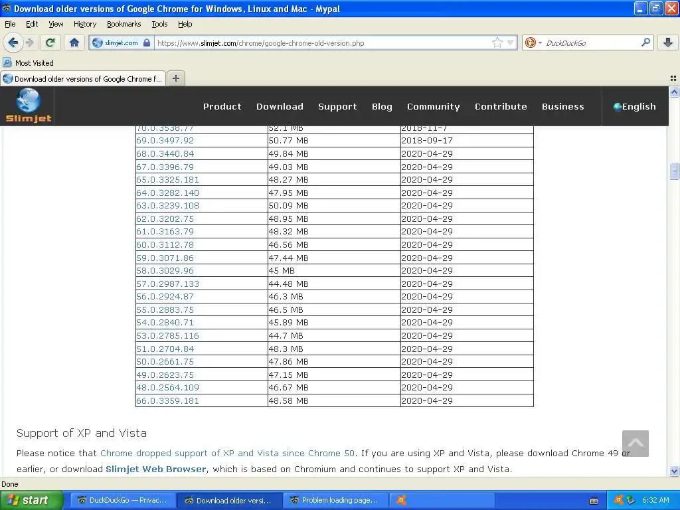Download Chrome version 66.0.3359.181
Image resolution: width=680 pixels, height=510 pixels.
point(167,400)
